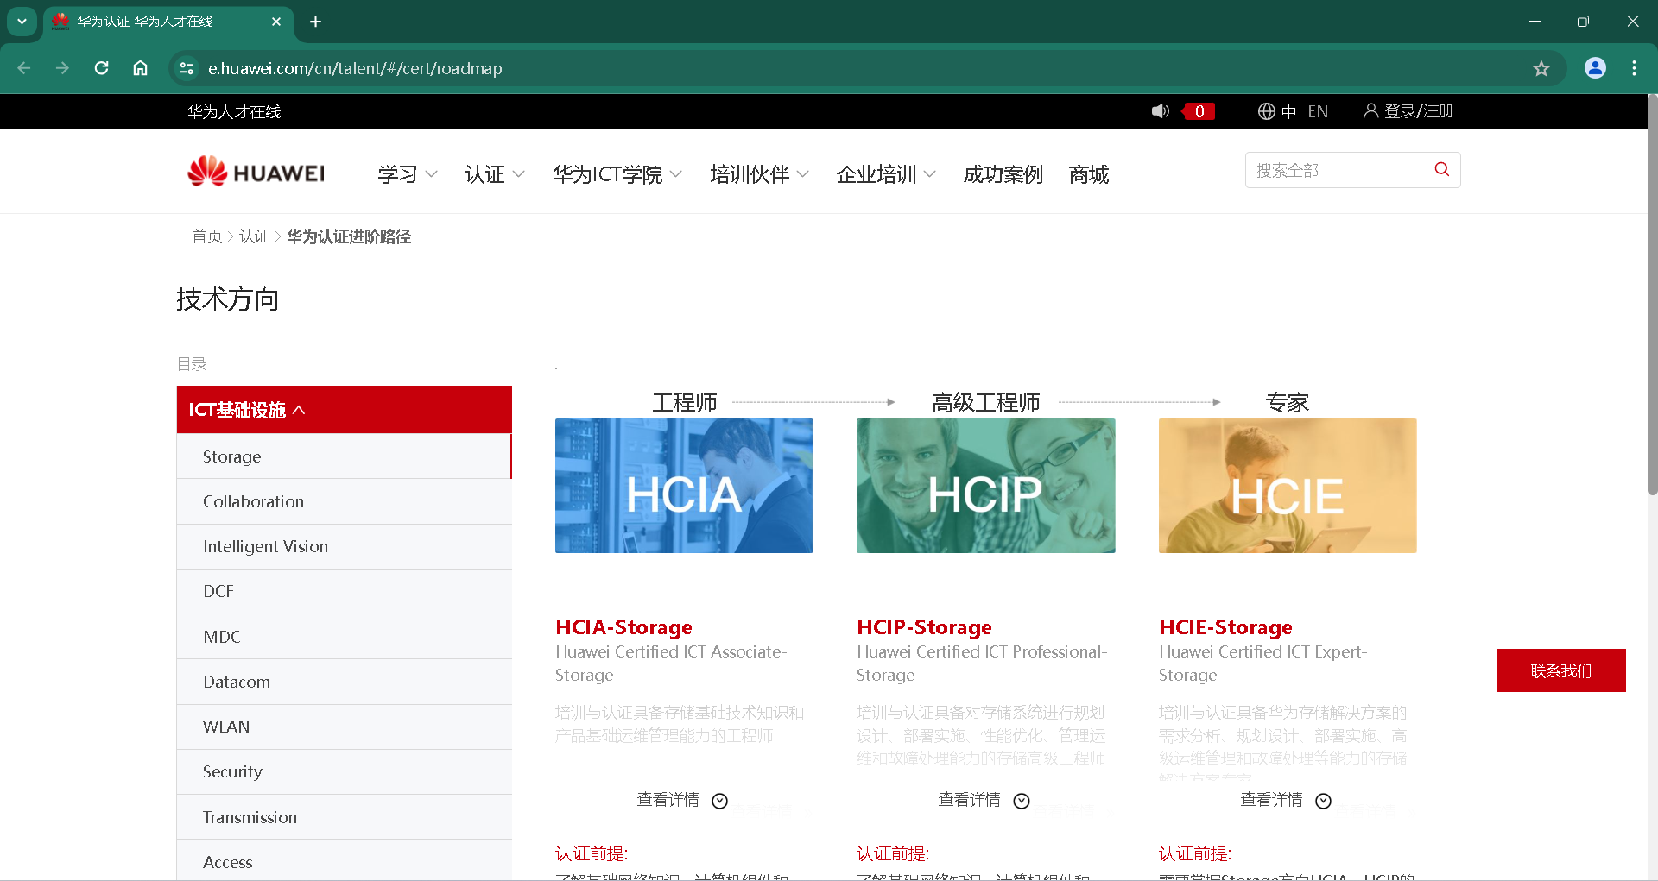This screenshot has height=881, width=1658.
Task: Bookmark this page with the star icon
Action: click(1541, 68)
